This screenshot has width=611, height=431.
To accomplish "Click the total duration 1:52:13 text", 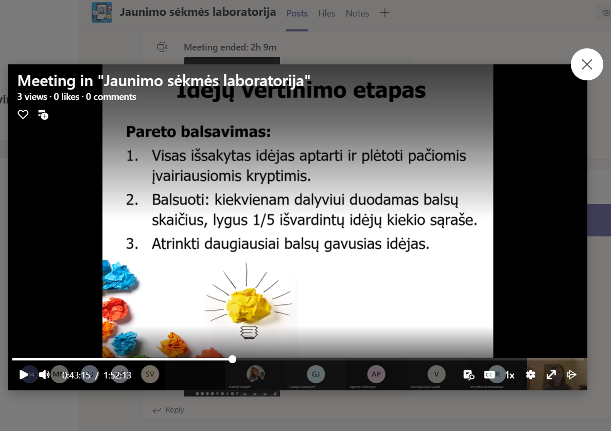I will tap(117, 375).
